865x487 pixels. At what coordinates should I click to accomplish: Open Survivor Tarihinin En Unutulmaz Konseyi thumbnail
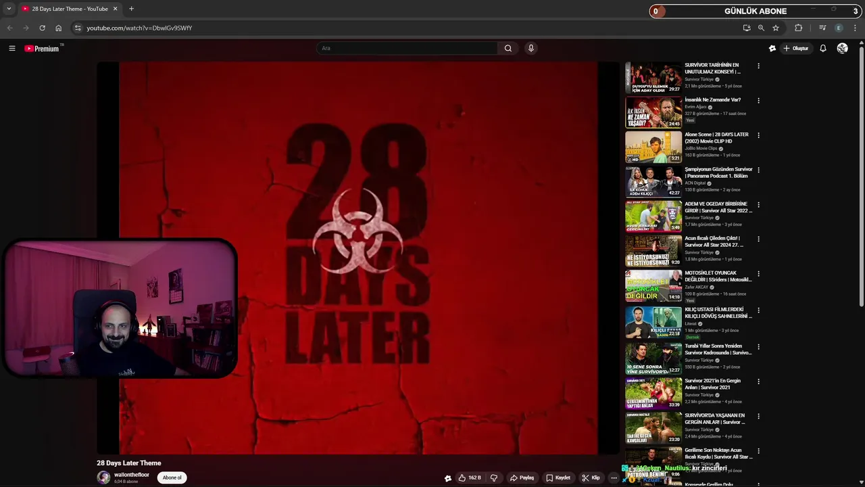click(653, 78)
